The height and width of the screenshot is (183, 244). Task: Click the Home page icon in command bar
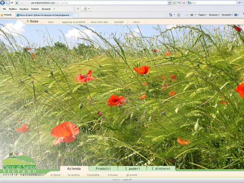(170, 15)
